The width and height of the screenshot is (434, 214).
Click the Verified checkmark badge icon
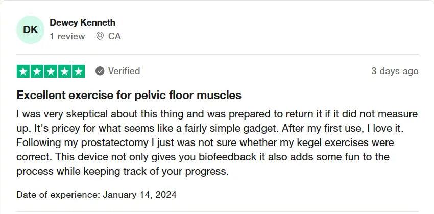[x=100, y=71]
